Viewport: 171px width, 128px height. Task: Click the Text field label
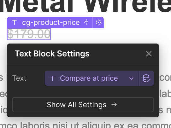click(19, 78)
